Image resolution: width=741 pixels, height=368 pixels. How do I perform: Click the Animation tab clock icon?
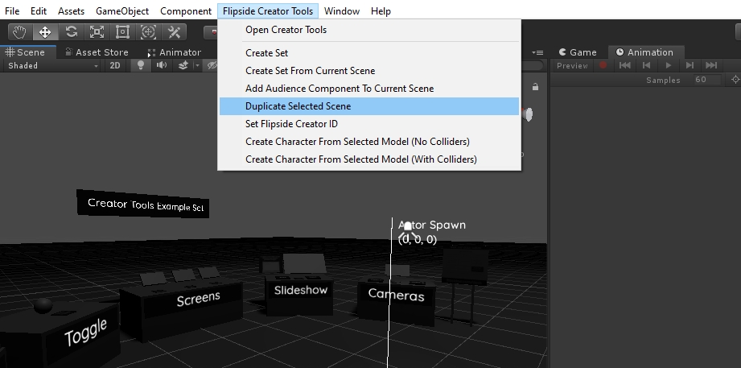pos(620,52)
